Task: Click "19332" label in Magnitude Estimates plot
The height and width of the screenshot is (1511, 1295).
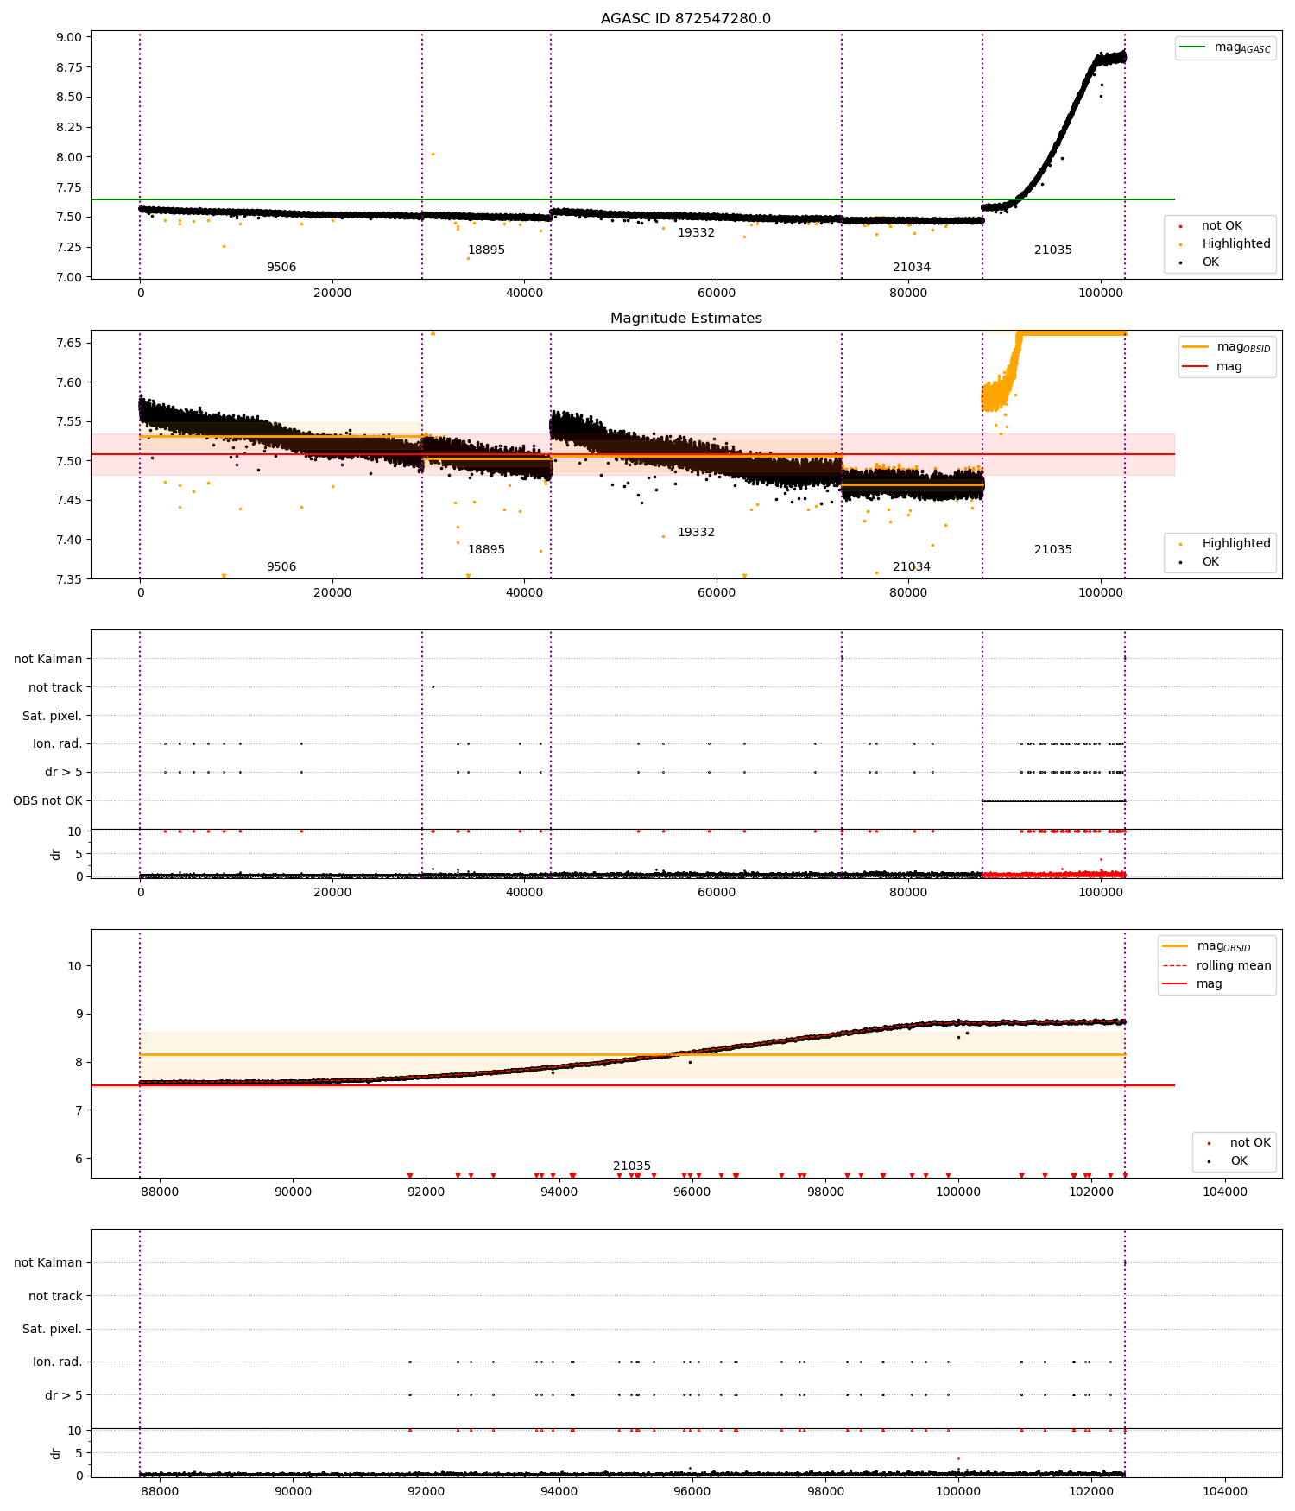Action: (x=696, y=533)
